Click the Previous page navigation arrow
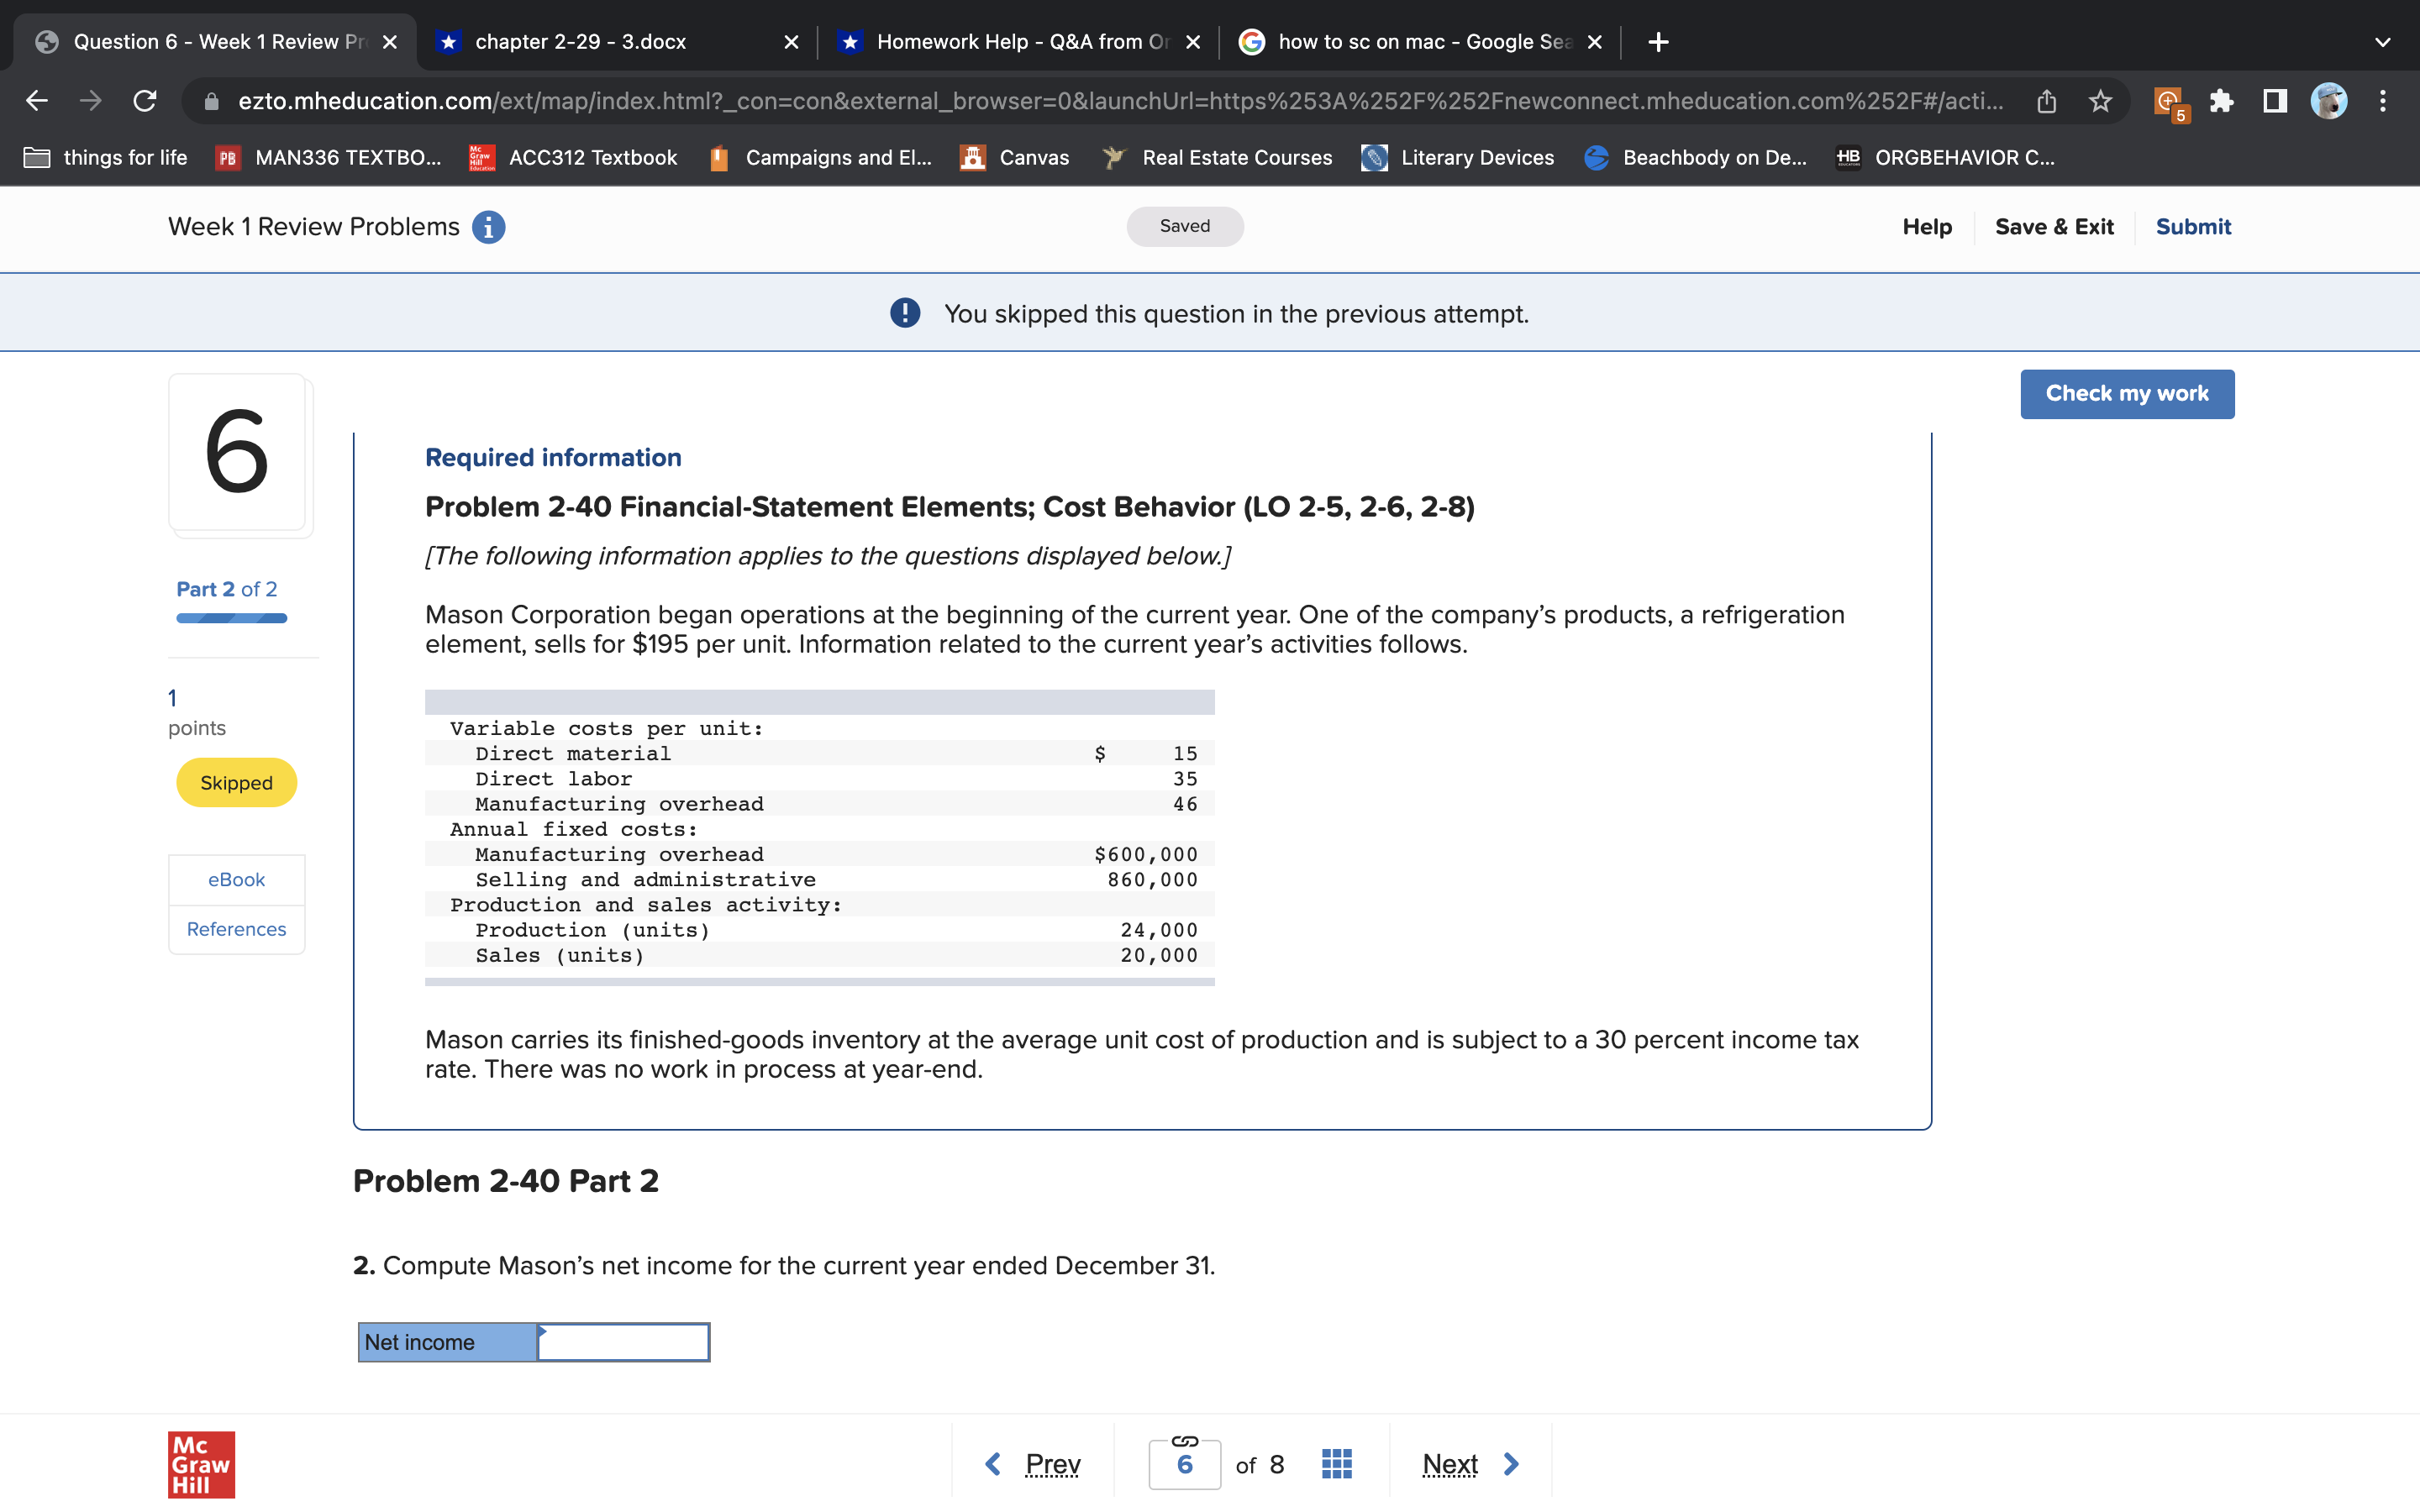Screen dimensions: 2420x1512 (x=993, y=1462)
